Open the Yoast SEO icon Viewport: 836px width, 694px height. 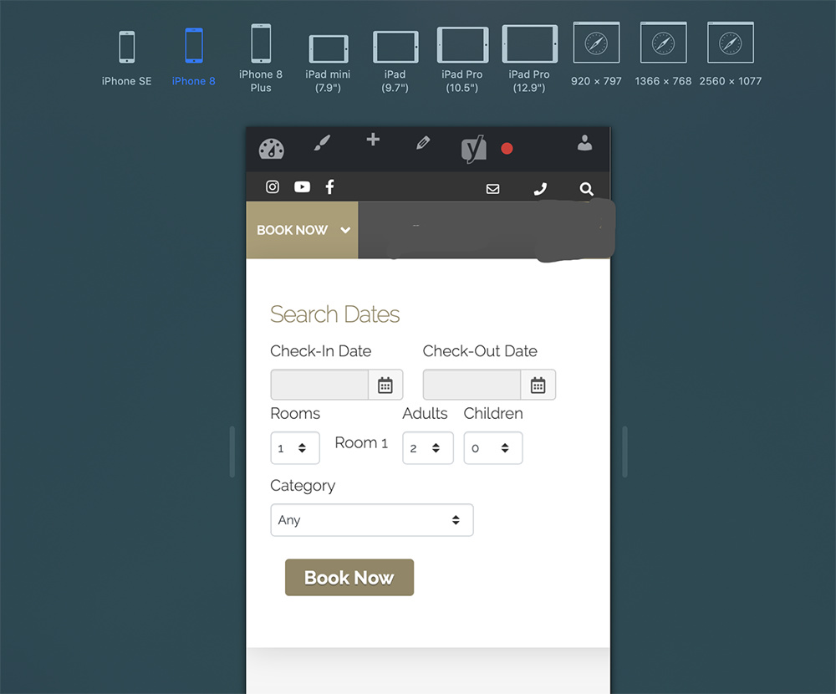pyautogui.click(x=474, y=150)
